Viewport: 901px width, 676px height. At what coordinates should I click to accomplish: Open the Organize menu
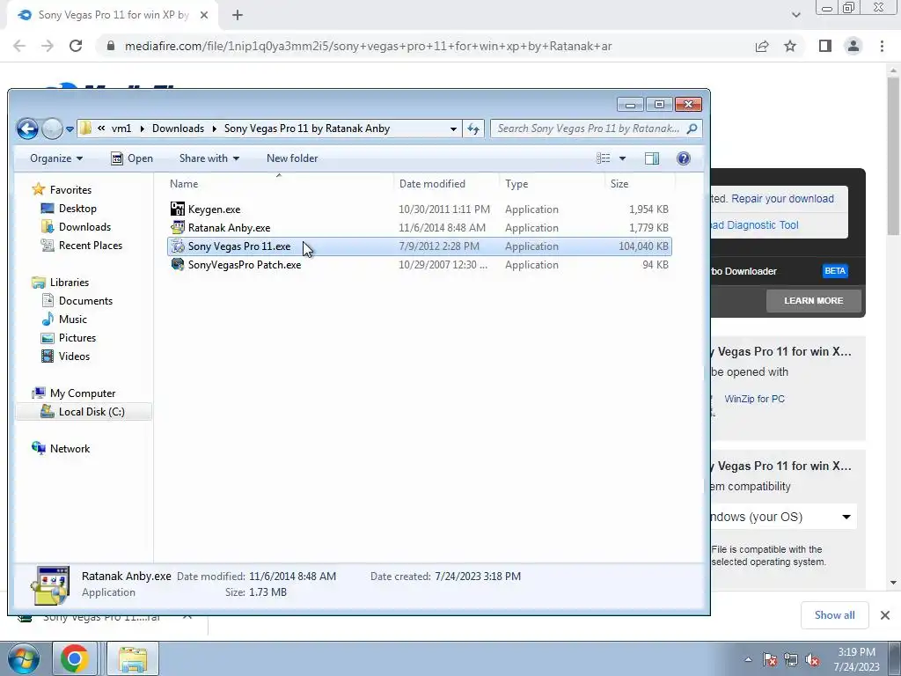[x=56, y=158]
